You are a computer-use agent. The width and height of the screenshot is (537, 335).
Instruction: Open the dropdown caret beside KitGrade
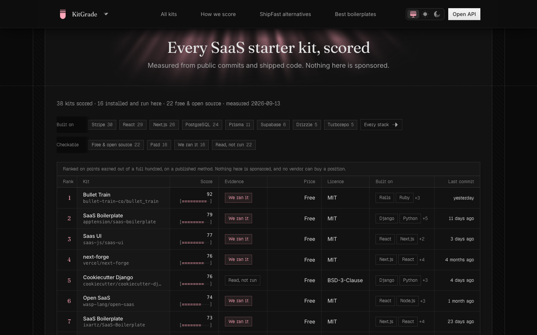tap(106, 14)
